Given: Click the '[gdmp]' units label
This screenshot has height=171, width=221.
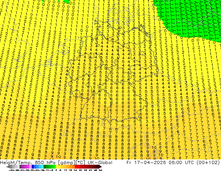Looking at the screenshot, I should (67, 163).
